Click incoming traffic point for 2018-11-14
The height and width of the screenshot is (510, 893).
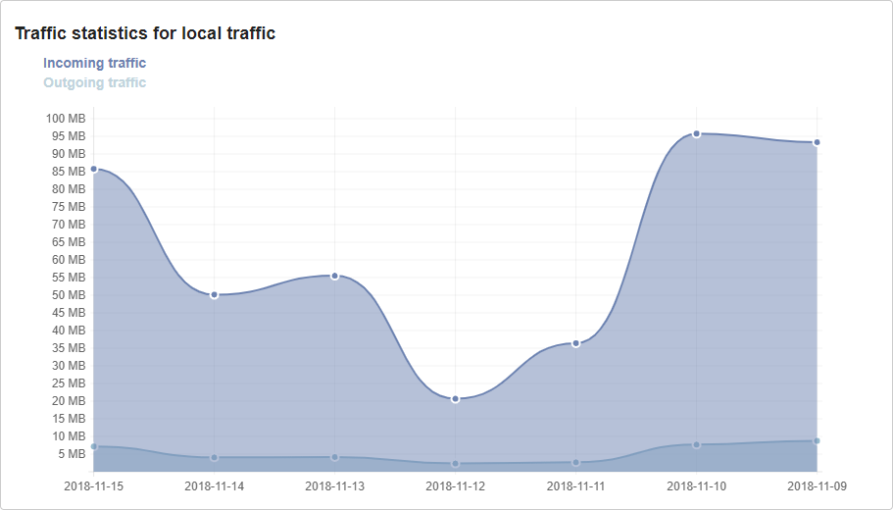click(x=214, y=294)
